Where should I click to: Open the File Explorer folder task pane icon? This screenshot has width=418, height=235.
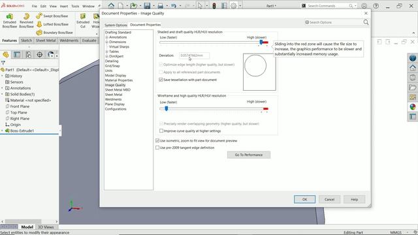pos(413,87)
